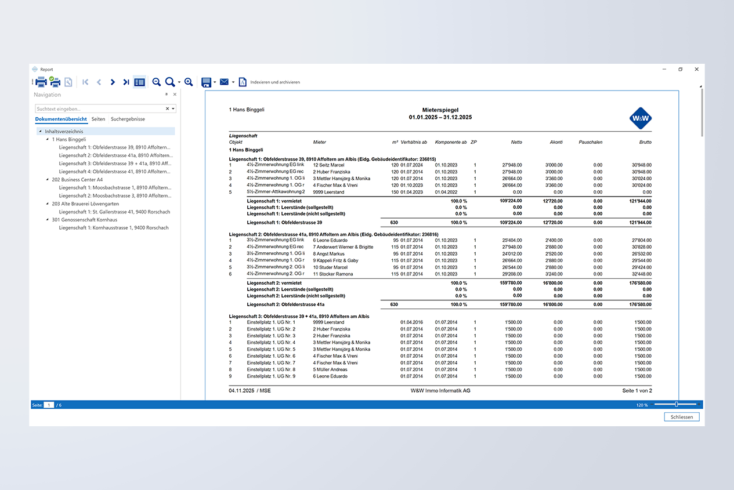Screen dimensions: 734x490
Task: Click the Schliessen button
Action: click(x=682, y=417)
